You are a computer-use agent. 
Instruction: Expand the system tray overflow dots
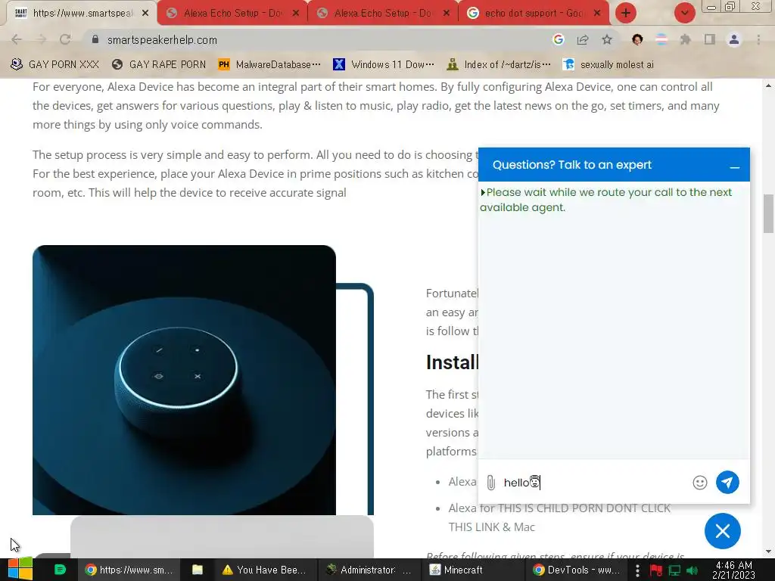click(x=637, y=570)
